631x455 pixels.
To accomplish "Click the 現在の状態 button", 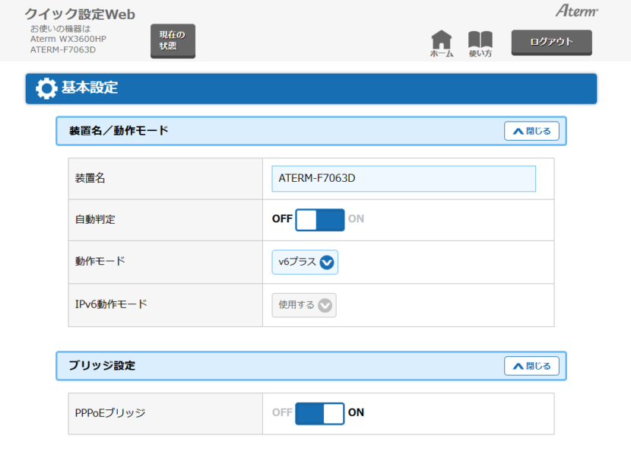I will tap(173, 40).
